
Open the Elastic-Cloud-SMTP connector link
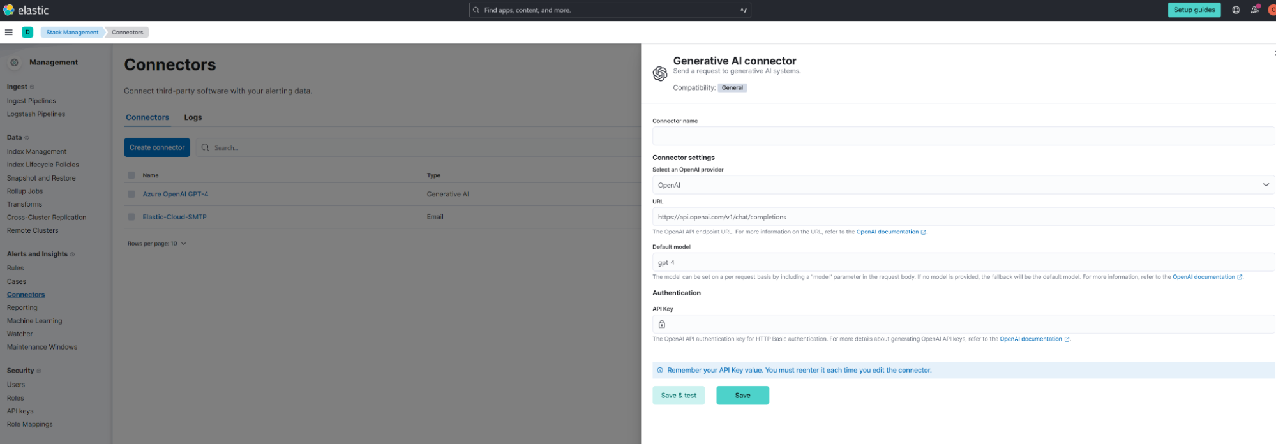point(175,217)
